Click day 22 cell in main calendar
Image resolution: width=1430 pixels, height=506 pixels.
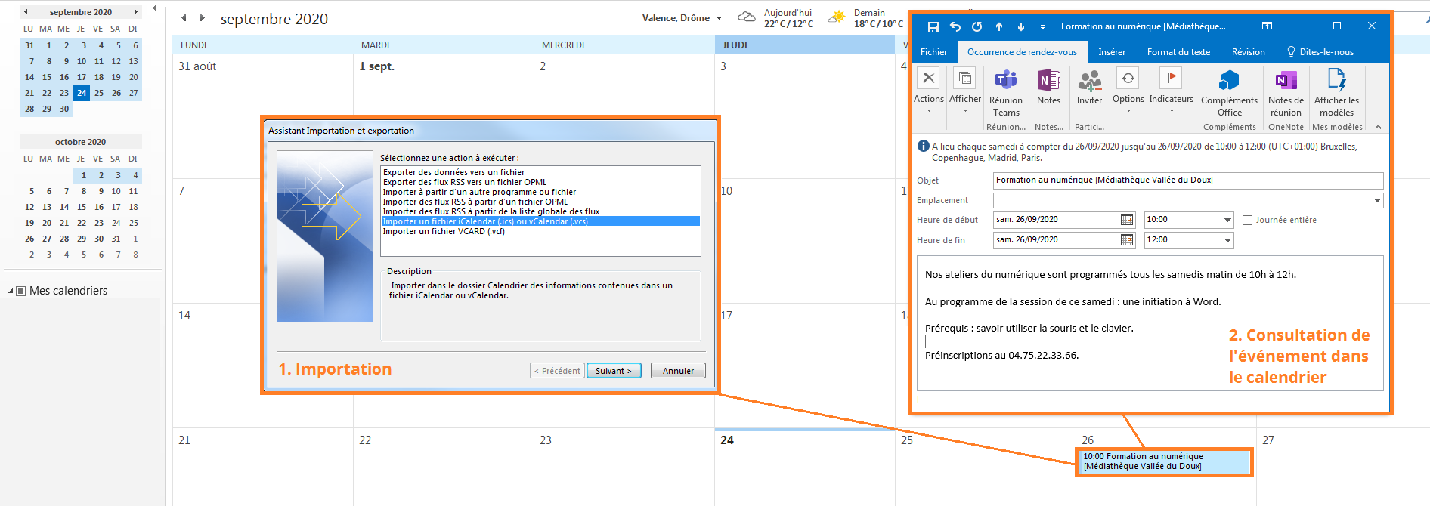tap(444, 467)
